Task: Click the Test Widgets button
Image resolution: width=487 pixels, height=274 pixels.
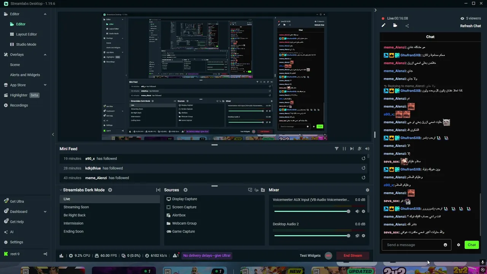Action: (x=310, y=255)
